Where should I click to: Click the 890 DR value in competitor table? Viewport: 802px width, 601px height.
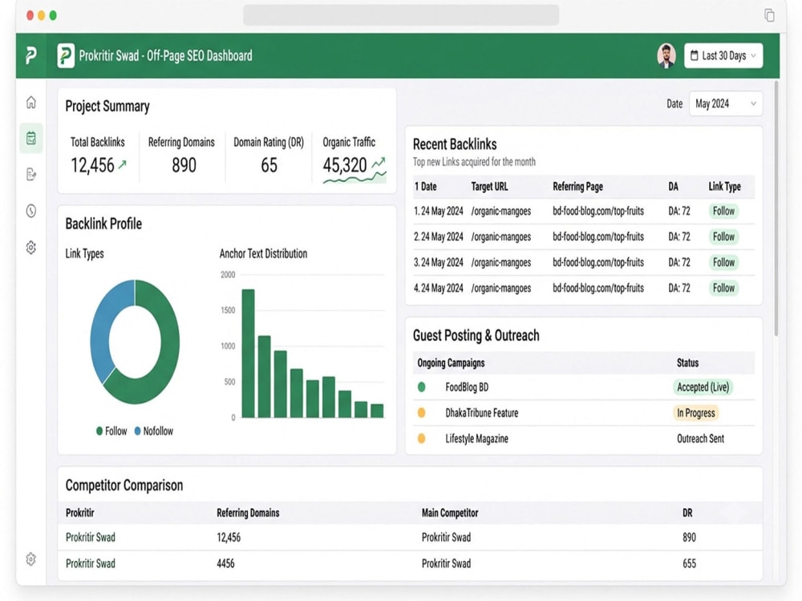689,537
